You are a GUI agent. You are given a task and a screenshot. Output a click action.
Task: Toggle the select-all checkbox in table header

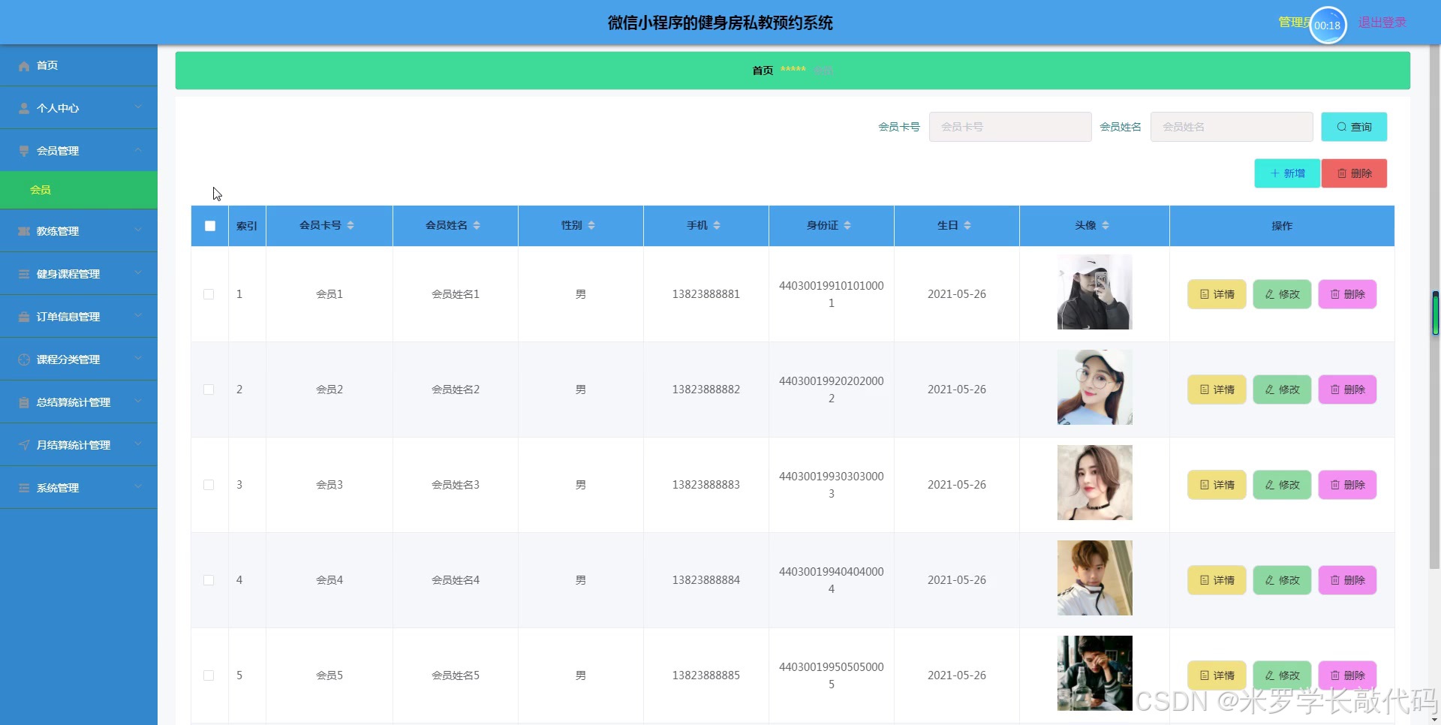(x=210, y=226)
